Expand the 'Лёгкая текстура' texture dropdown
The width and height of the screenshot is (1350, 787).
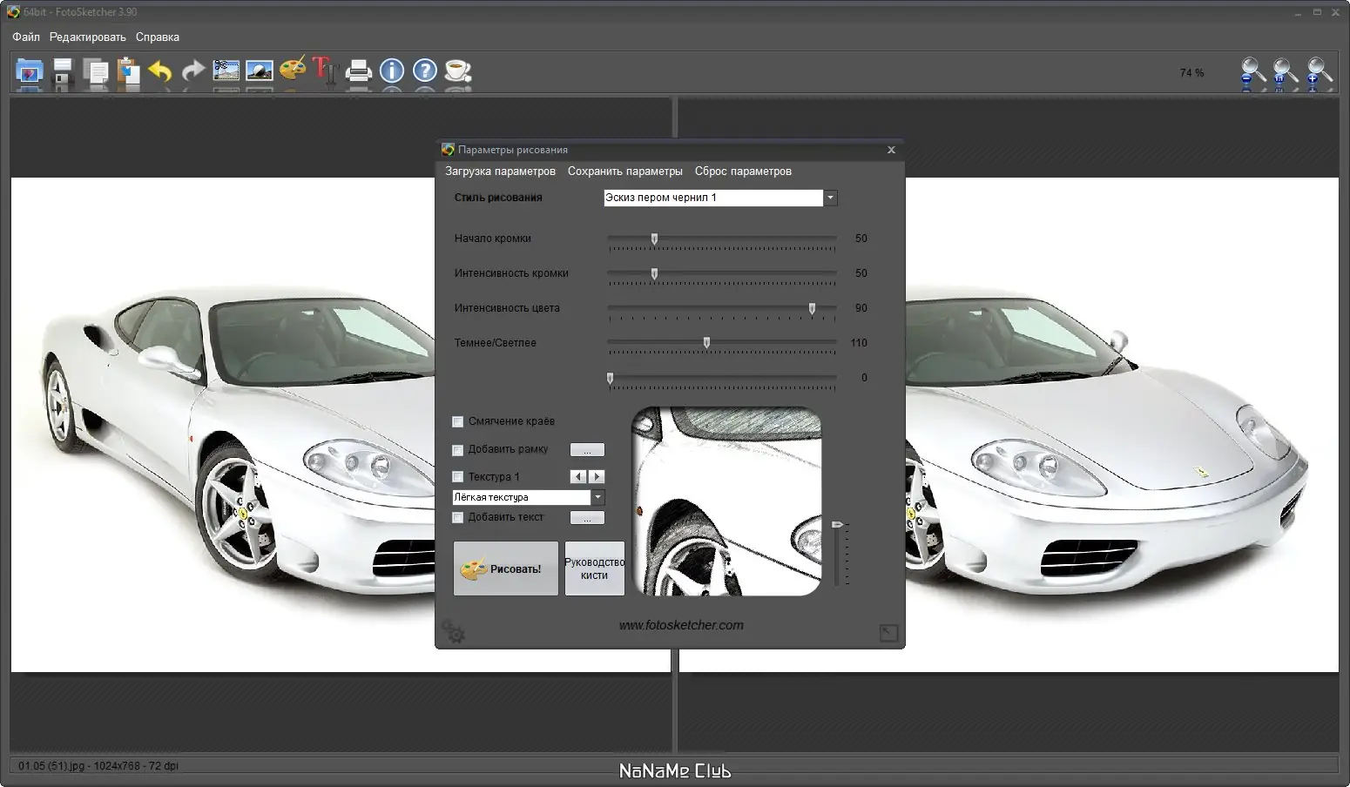[597, 498]
